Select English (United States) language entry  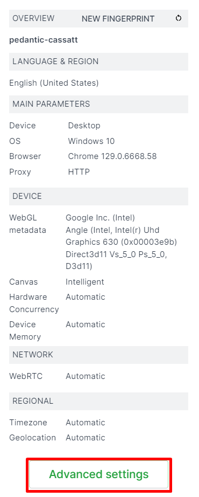coord(54,83)
